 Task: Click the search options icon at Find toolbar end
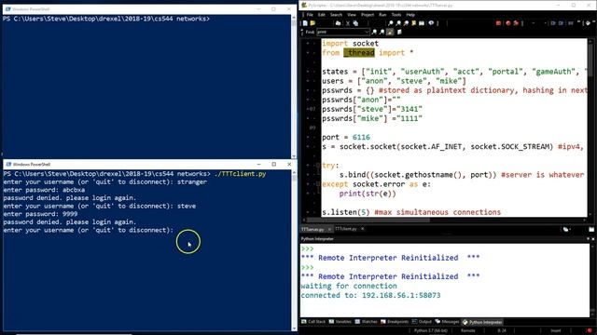[399, 32]
